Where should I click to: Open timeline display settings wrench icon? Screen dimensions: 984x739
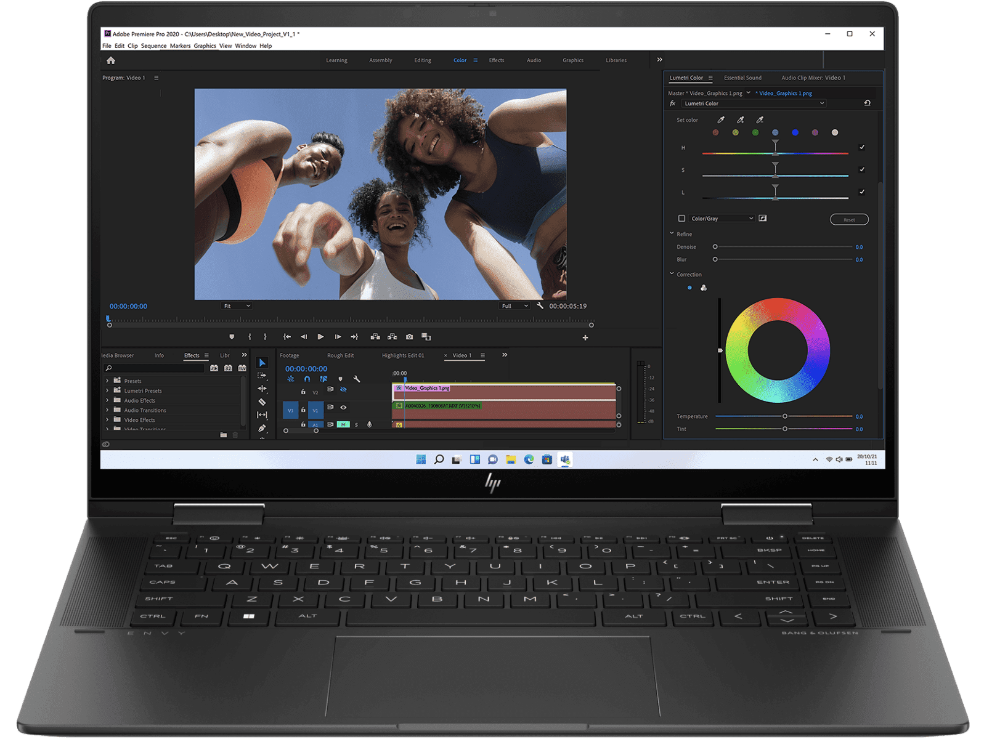pos(356,379)
